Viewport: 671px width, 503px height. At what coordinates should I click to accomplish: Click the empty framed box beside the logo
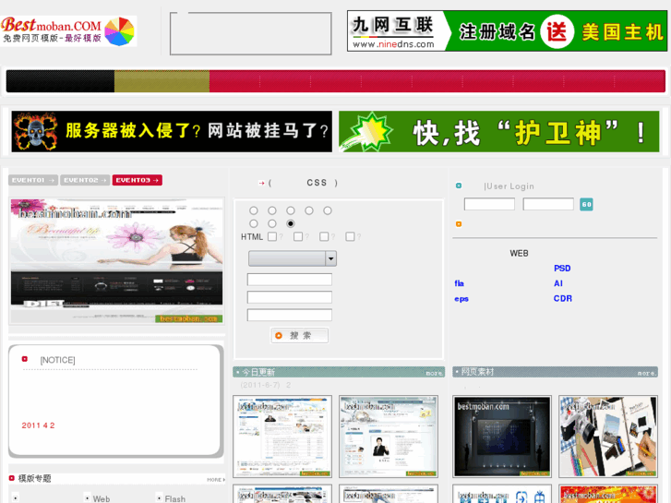(x=251, y=33)
